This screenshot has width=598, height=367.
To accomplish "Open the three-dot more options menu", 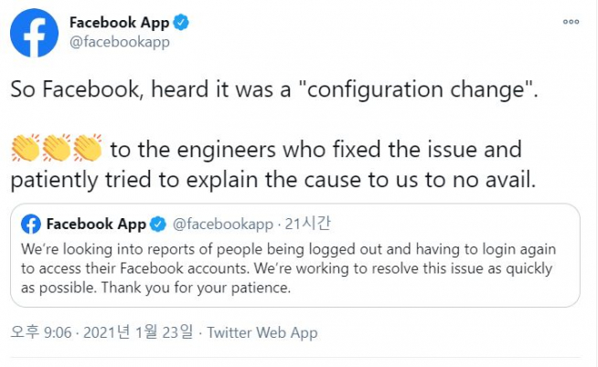I will pyautogui.click(x=571, y=22).
